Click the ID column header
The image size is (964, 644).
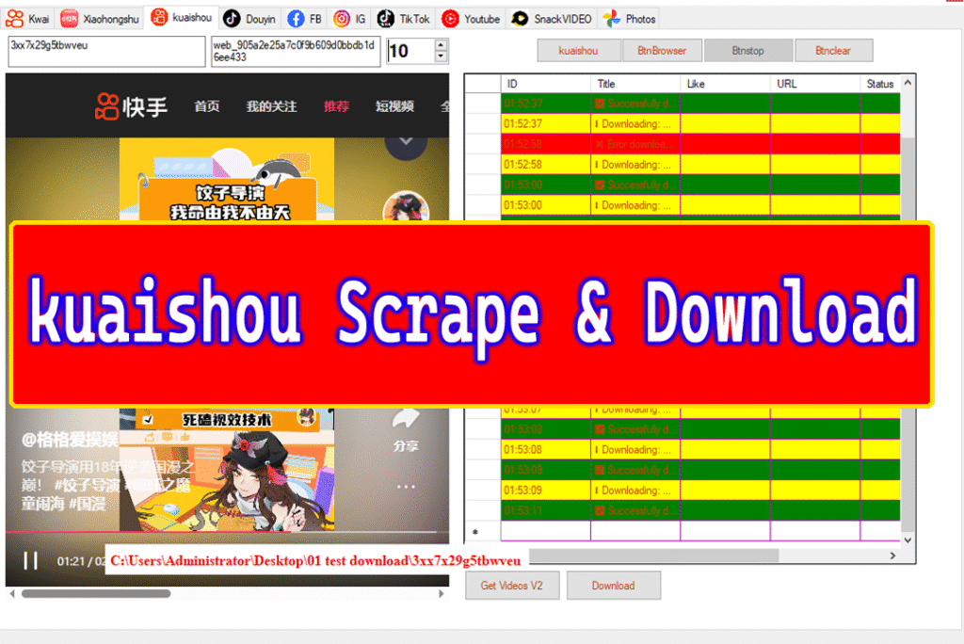tap(546, 84)
